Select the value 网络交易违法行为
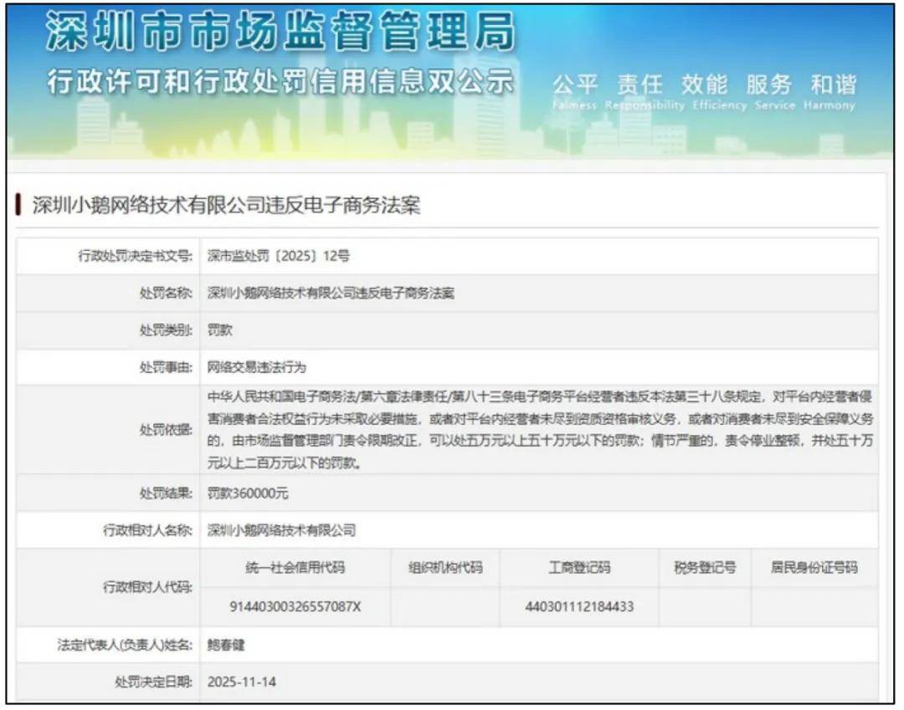 (x=257, y=367)
